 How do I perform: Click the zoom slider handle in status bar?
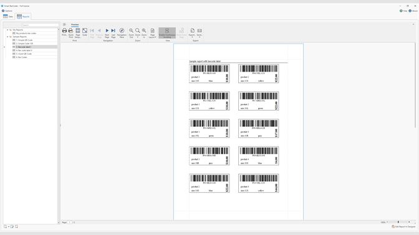(398, 222)
